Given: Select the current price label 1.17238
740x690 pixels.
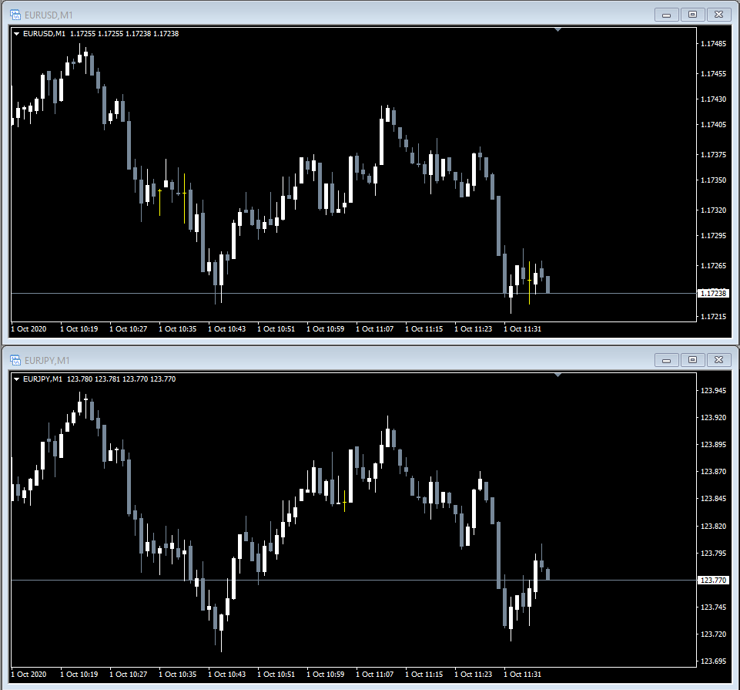Looking at the screenshot, I should tap(713, 294).
